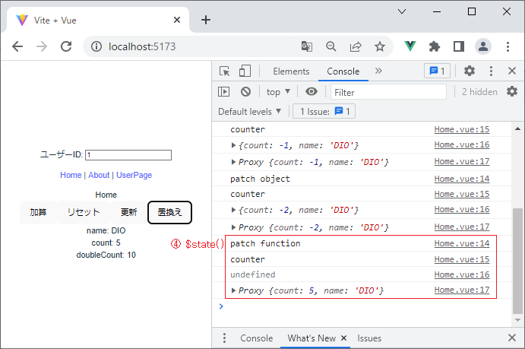Open the extensions puzzle icon
This screenshot has height=349, width=525.
coord(435,46)
